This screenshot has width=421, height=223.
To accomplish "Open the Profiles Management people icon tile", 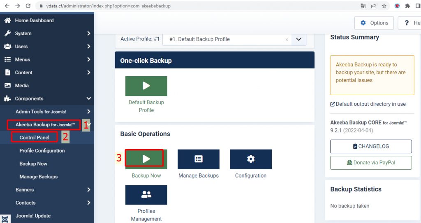I will tap(146, 195).
